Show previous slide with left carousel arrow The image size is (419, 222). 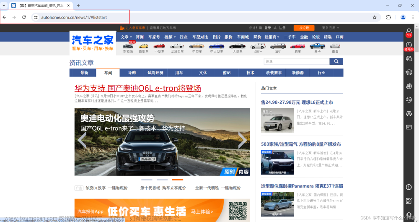(82, 140)
